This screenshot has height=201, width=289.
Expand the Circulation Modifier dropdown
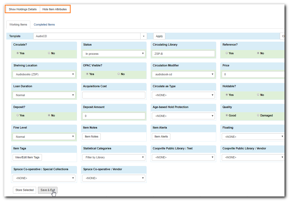[183, 74]
